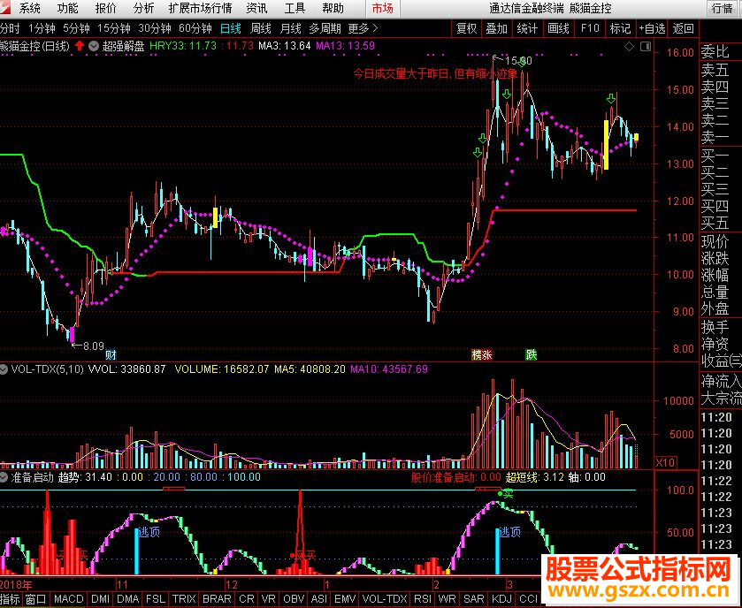Screen dimensions: 742x608
Task: Select the 周线 period
Action: point(261,29)
